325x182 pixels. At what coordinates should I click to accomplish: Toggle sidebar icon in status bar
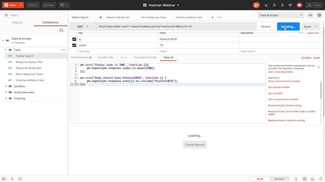[4, 179]
